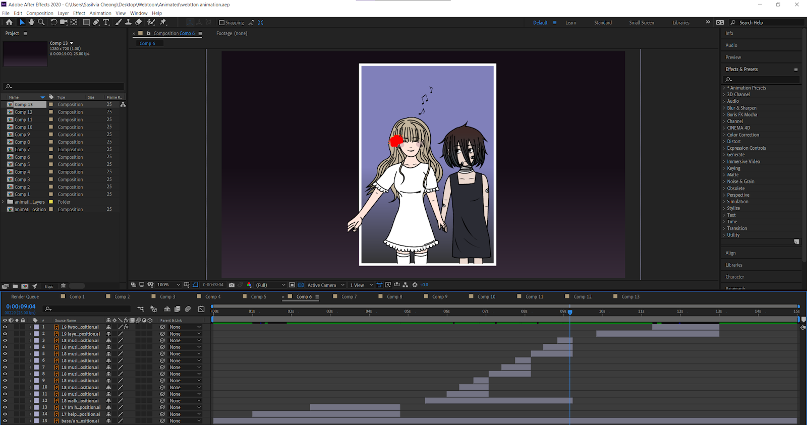Open the composition flowchart icon in viewer
Image resolution: width=807 pixels, height=425 pixels.
406,285
